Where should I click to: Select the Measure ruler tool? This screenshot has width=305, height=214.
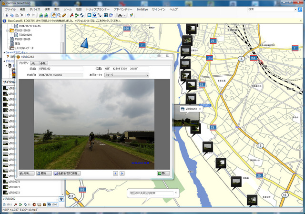click(64, 15)
